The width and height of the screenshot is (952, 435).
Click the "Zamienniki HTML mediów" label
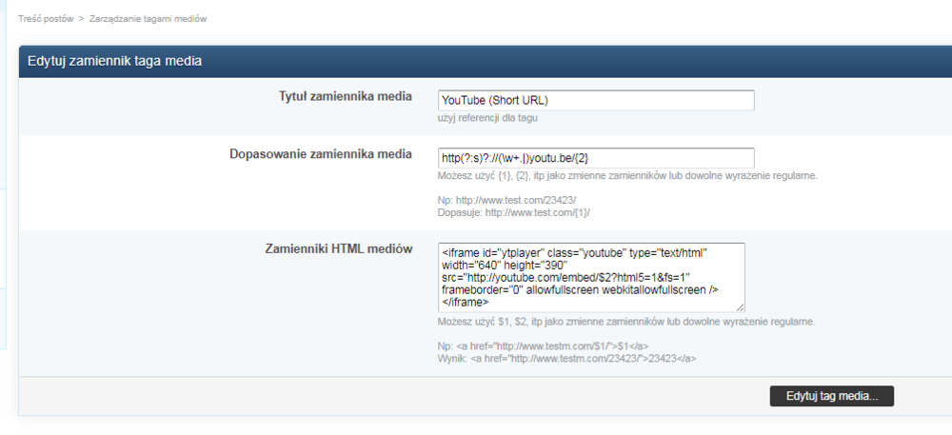pos(338,249)
